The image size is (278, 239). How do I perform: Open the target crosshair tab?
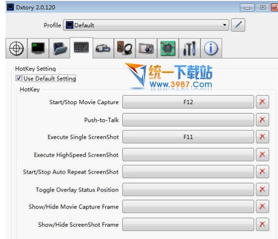point(17,48)
